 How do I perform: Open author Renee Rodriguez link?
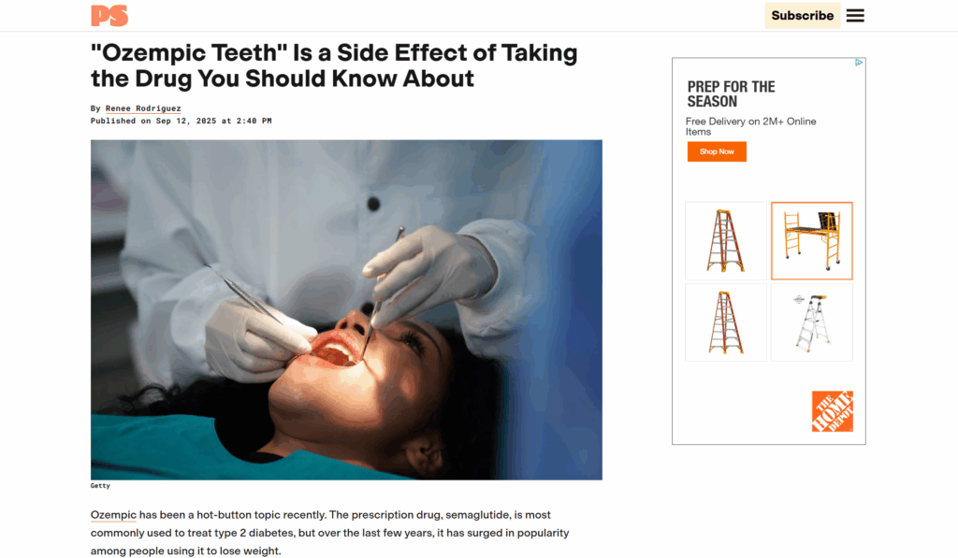pyautogui.click(x=143, y=108)
